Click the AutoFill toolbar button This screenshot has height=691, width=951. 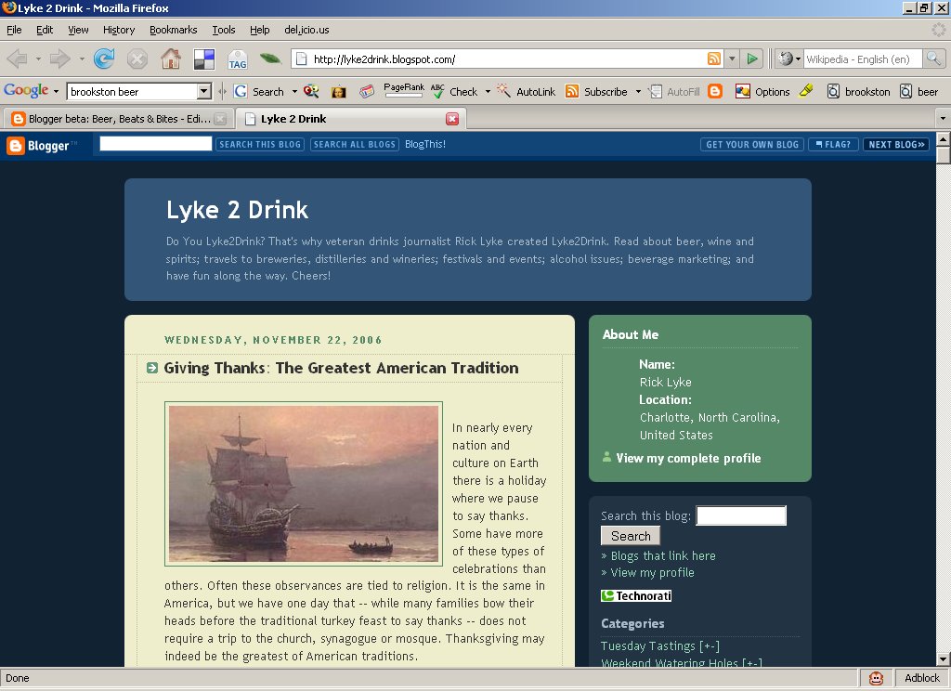click(674, 92)
